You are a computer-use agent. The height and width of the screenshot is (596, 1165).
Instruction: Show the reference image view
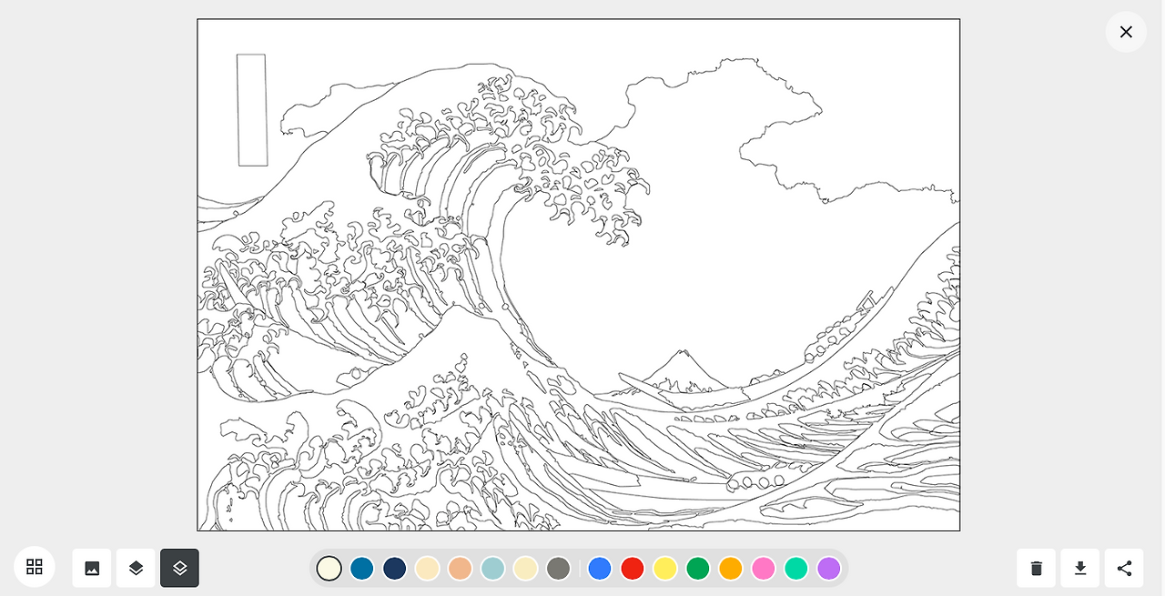[x=92, y=567]
